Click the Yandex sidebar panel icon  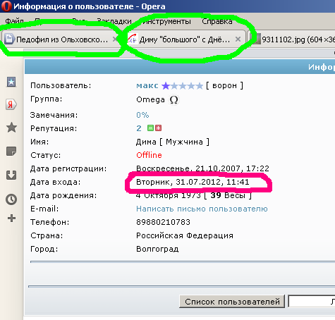pyautogui.click(x=11, y=104)
